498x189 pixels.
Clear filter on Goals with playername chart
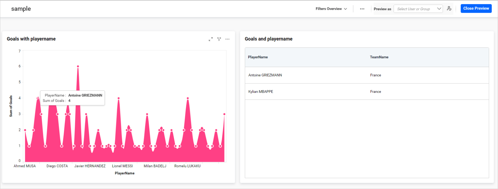(x=219, y=39)
